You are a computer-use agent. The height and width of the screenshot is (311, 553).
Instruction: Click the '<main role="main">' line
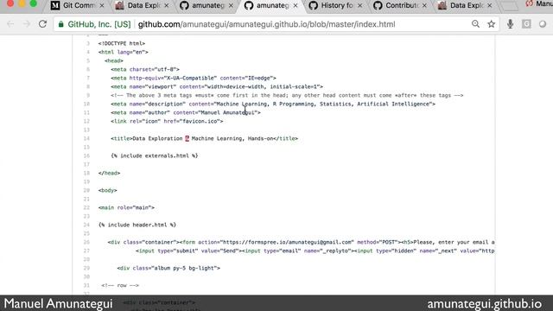pyautogui.click(x=126, y=207)
